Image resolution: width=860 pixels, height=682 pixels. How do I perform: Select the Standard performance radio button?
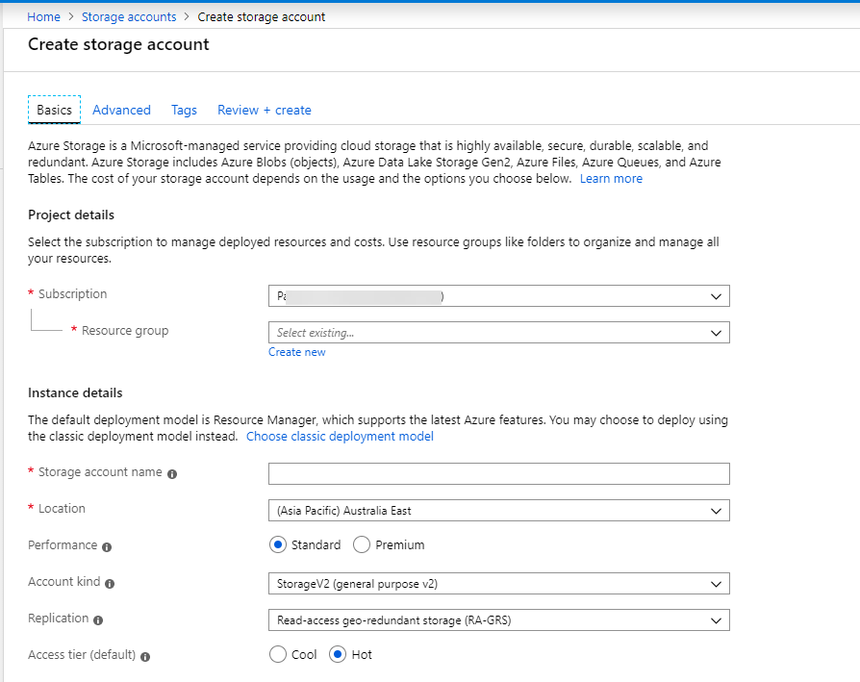coord(278,545)
